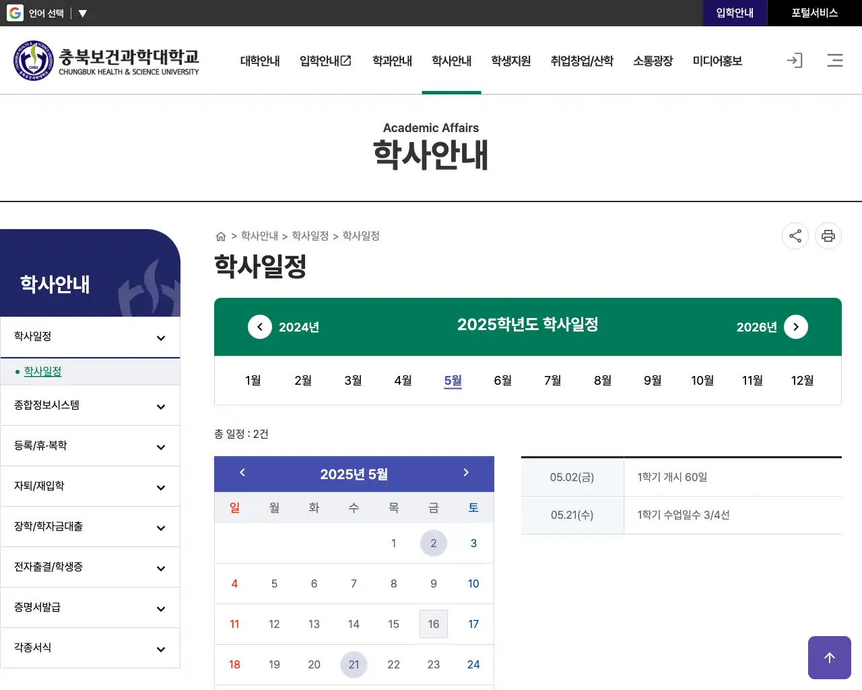Select the 6월 month tab
Screen dimensions: 862x690
tap(502, 381)
